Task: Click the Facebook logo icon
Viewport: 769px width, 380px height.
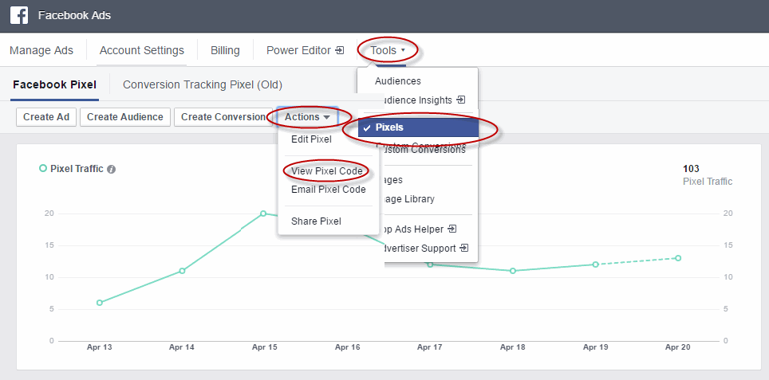Action: click(x=19, y=16)
